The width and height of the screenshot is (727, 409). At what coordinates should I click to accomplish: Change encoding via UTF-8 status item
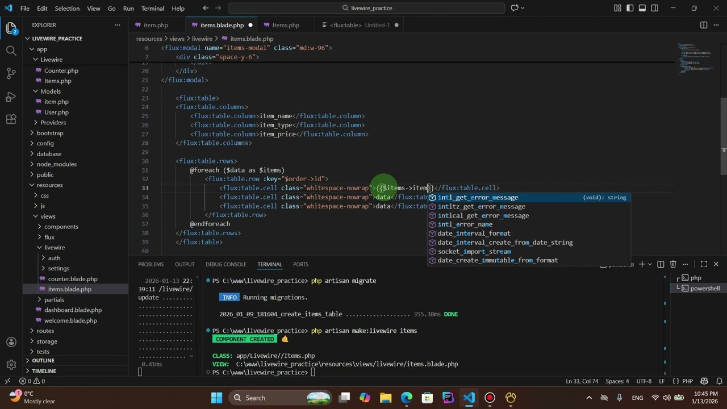[x=644, y=381]
